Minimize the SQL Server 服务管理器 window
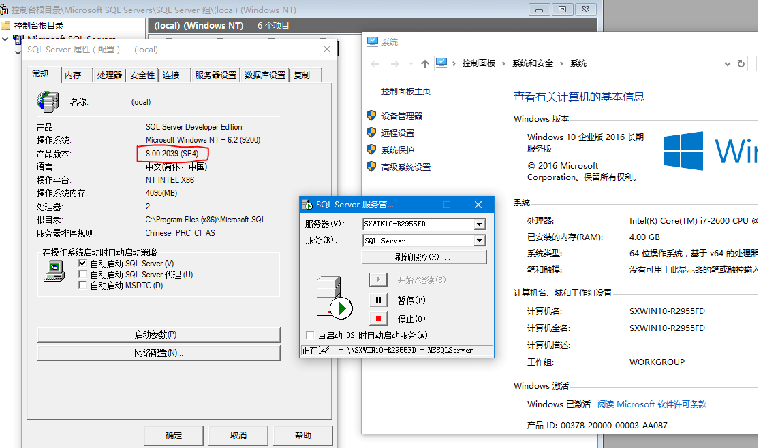Image resolution: width=763 pixels, height=448 pixels. 416,205
